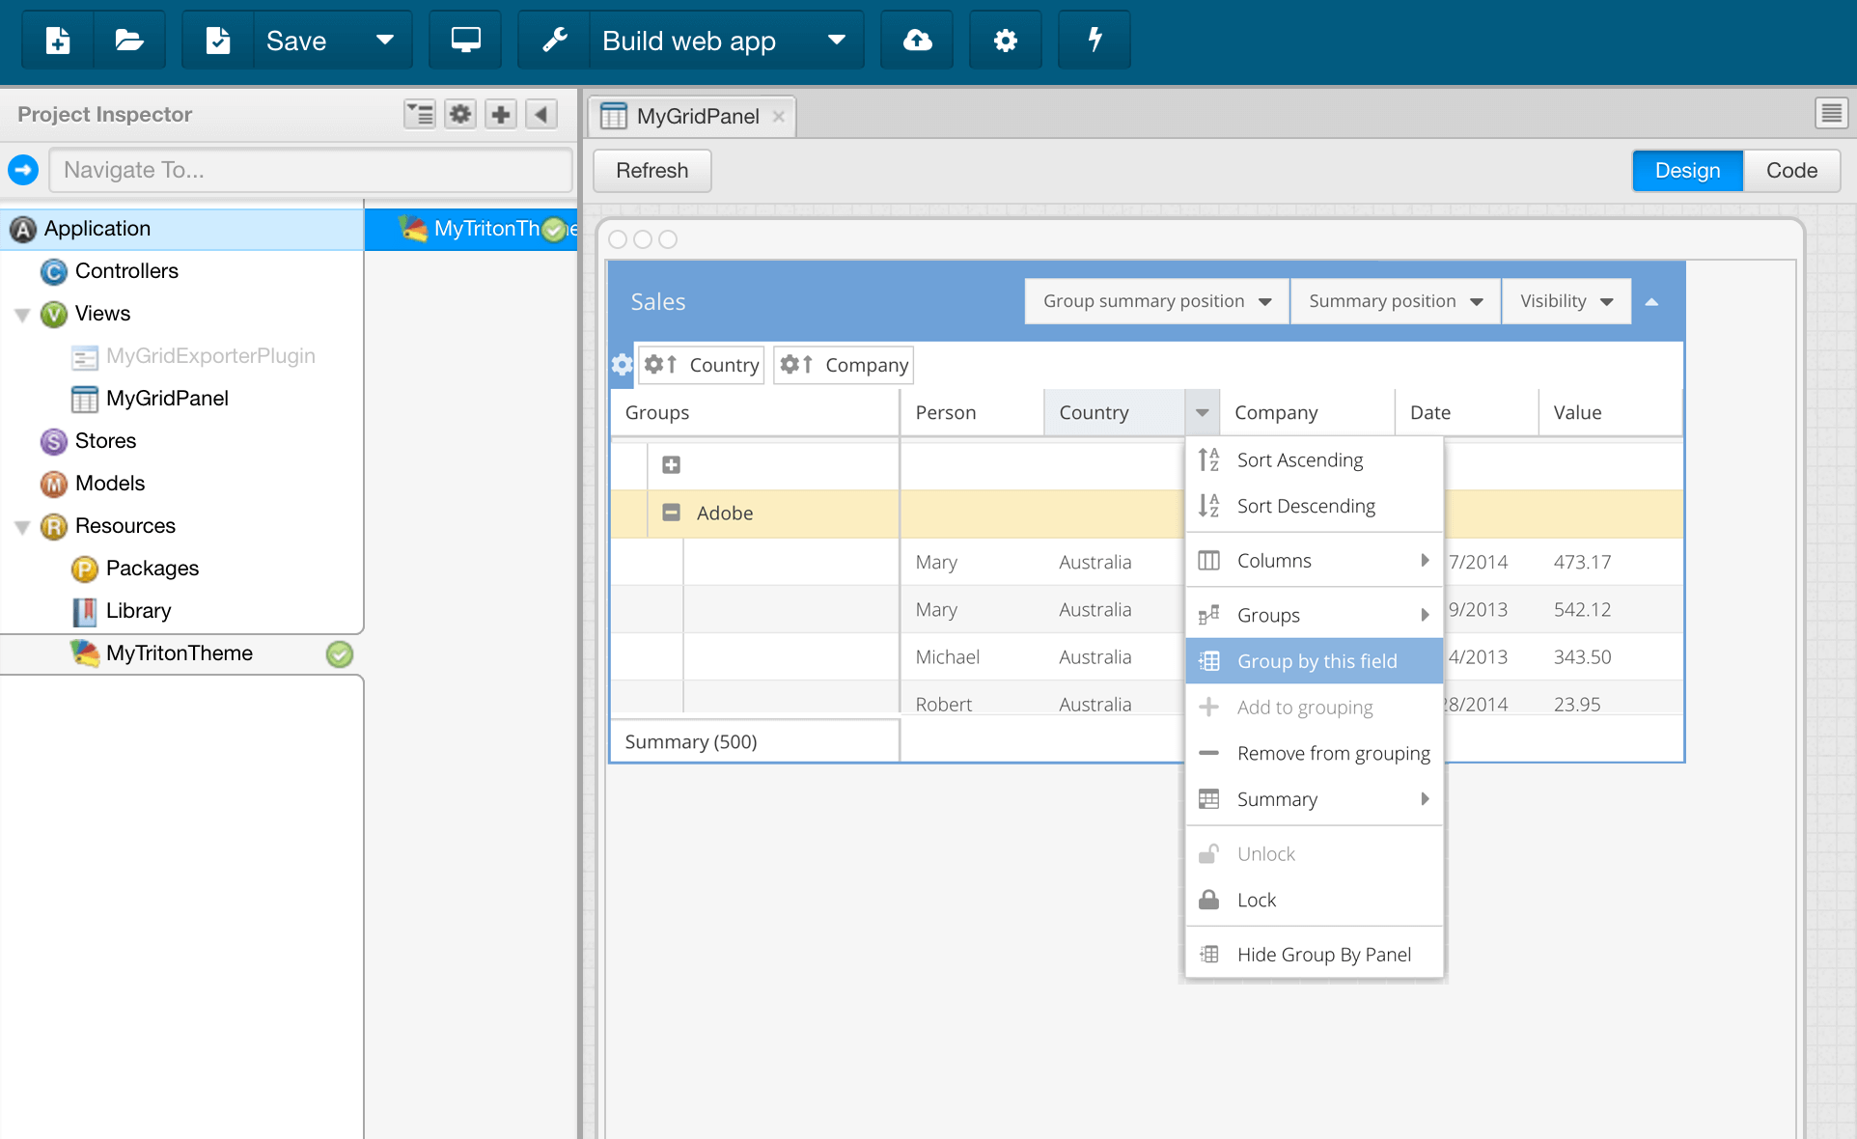Select Remove from grouping
Viewport: 1857px width, 1139px height.
click(1314, 753)
